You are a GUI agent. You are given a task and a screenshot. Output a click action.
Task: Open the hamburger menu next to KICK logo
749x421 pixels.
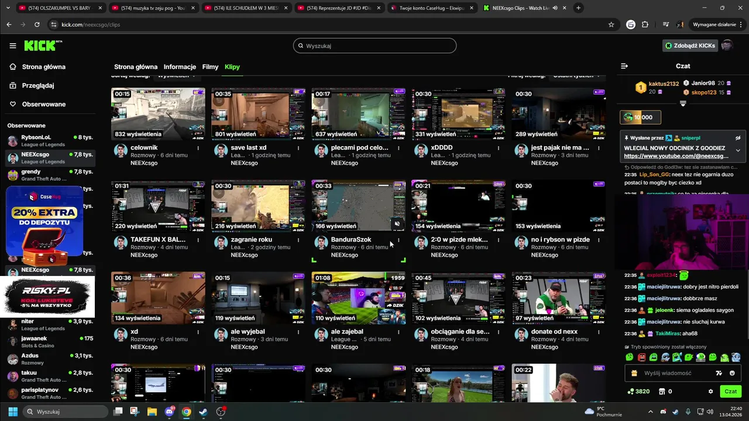pyautogui.click(x=13, y=46)
